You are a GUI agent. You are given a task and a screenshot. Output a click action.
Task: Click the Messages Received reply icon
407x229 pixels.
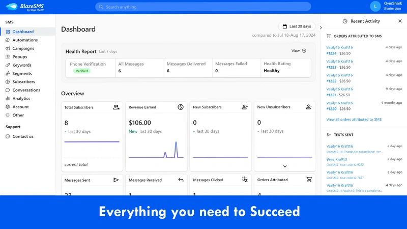[181, 180]
